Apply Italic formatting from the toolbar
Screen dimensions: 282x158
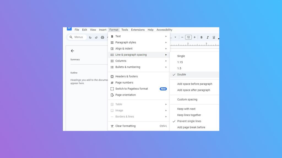coord(208,37)
